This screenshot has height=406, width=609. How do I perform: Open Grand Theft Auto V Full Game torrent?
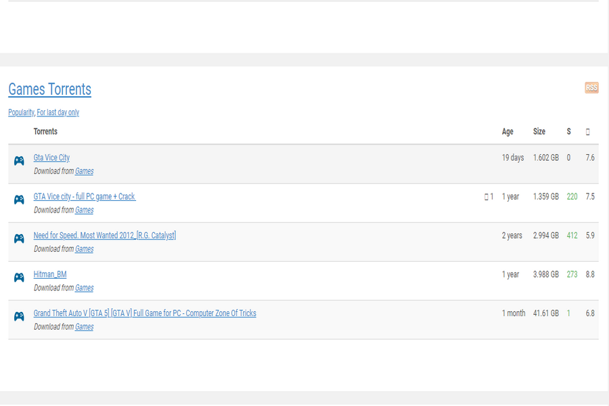[145, 313]
